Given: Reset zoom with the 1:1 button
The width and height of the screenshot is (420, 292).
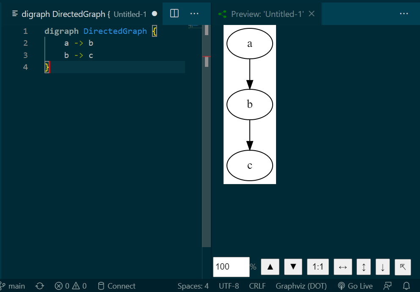Looking at the screenshot, I should tap(318, 267).
